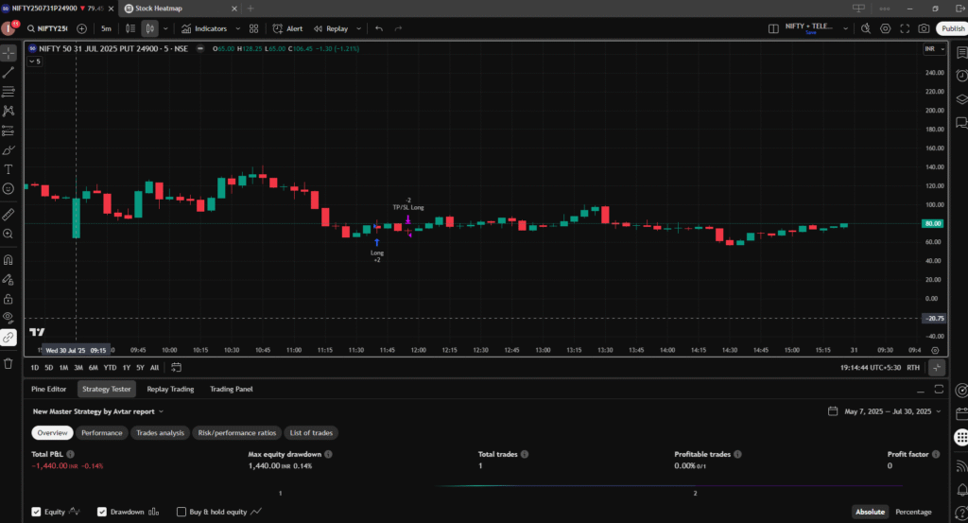Redo the last chart action
This screenshot has height=523, width=968.
[398, 28]
